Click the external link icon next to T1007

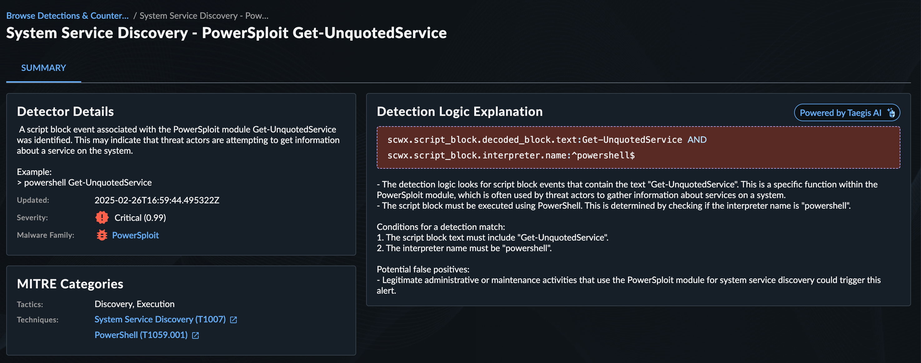233,320
